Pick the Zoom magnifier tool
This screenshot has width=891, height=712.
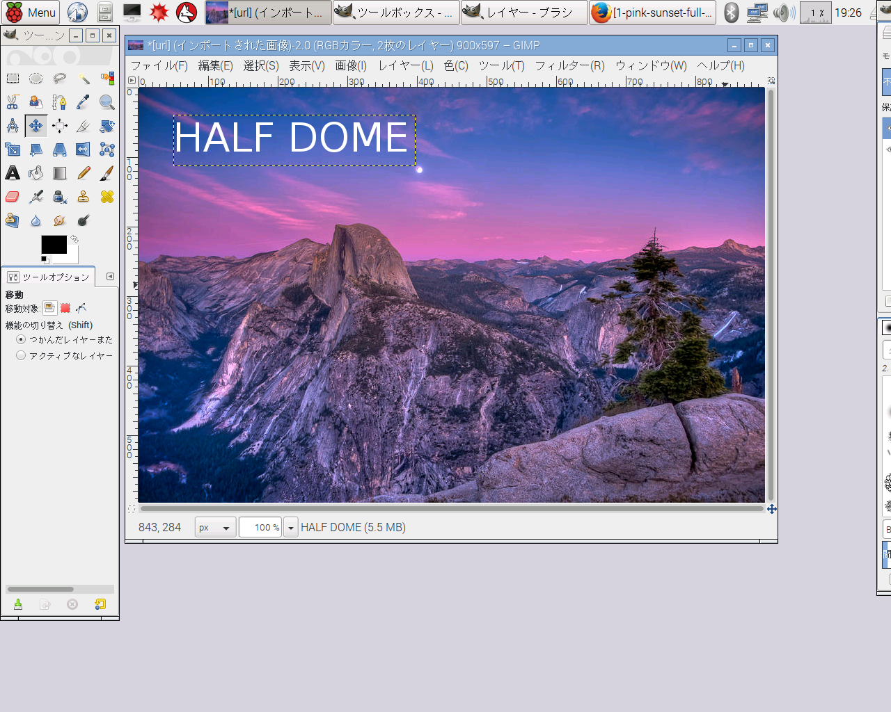pyautogui.click(x=107, y=102)
